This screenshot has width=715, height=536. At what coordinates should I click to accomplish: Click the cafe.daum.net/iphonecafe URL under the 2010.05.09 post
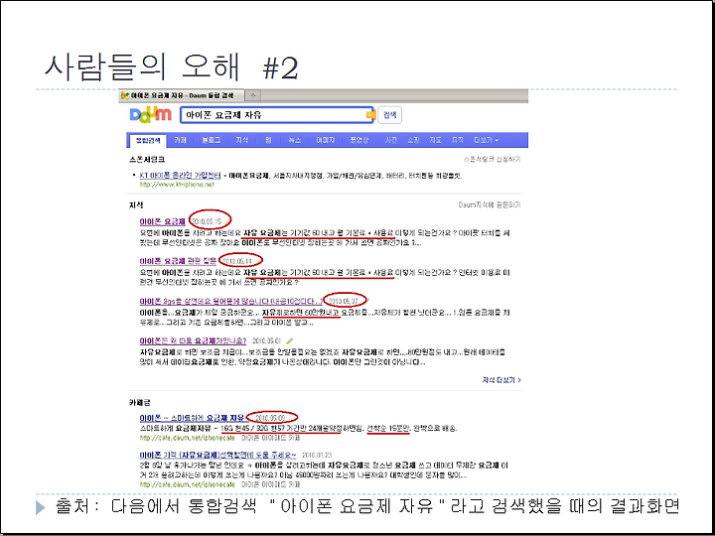[188, 438]
